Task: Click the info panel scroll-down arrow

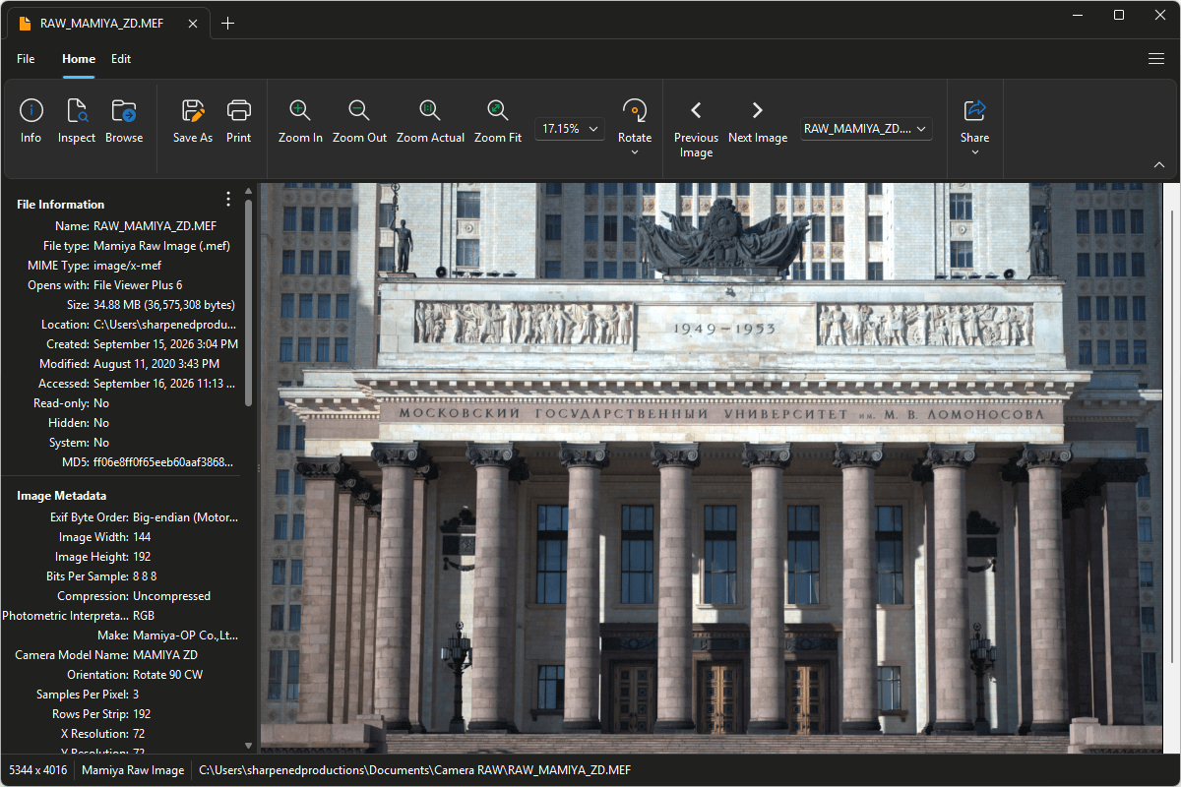Action: (x=249, y=747)
